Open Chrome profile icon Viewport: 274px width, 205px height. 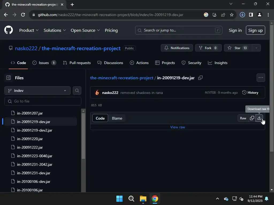point(260,15)
